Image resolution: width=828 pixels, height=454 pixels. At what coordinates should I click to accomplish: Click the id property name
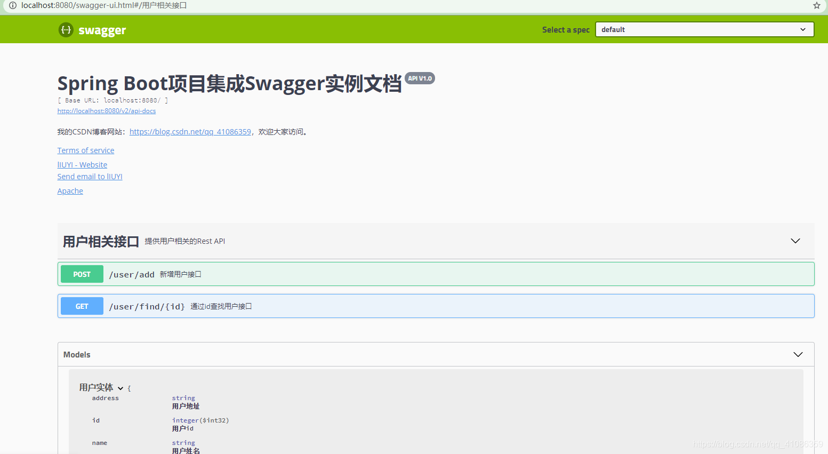[96, 420]
